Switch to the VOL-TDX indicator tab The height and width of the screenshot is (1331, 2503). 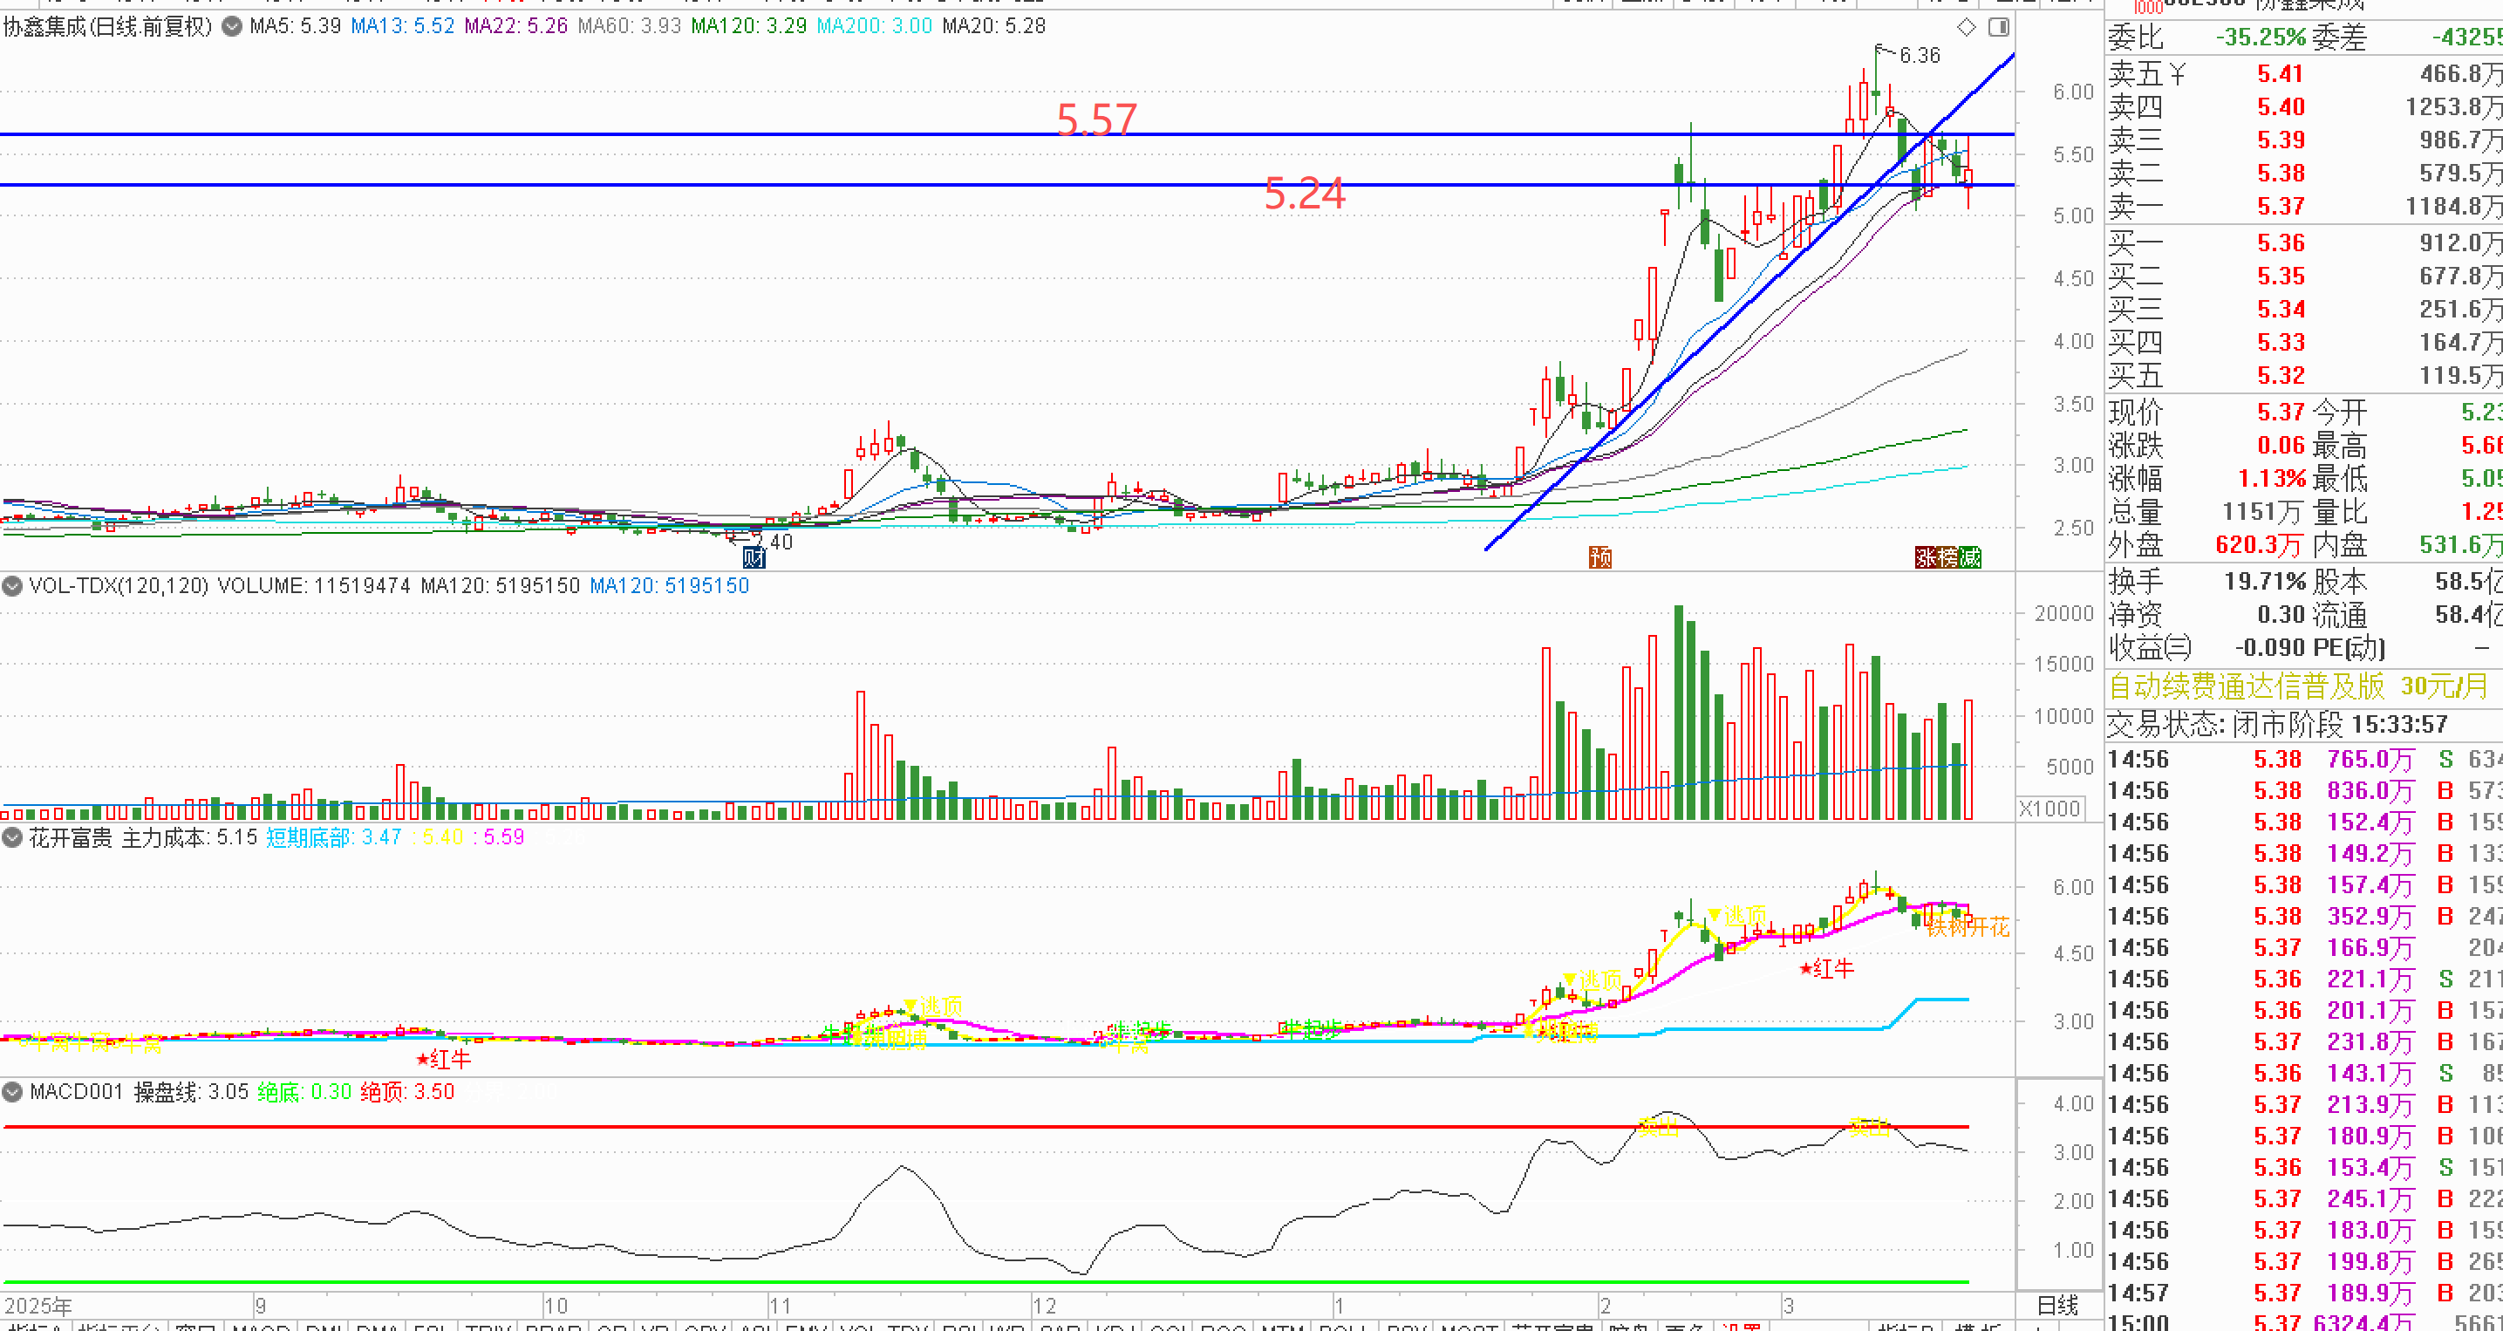[x=883, y=1325]
